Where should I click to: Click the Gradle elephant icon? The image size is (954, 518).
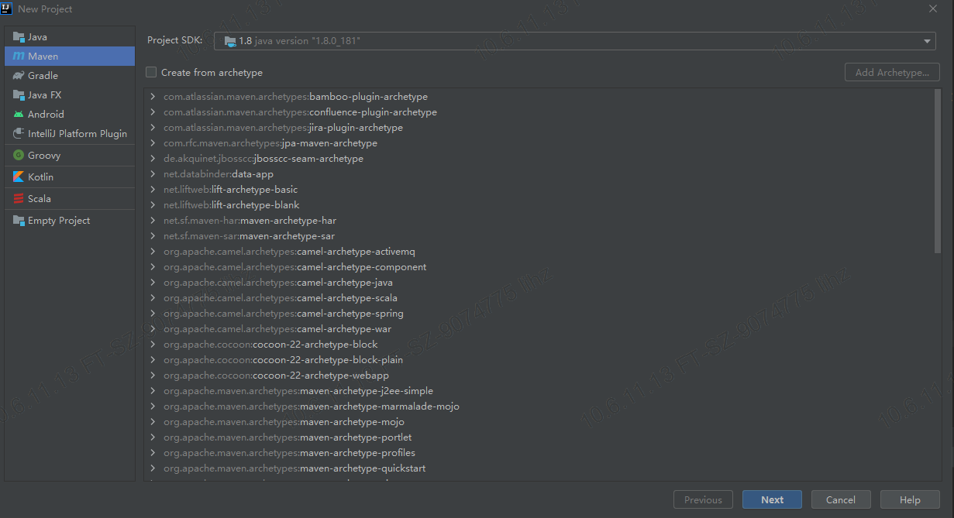(x=19, y=75)
